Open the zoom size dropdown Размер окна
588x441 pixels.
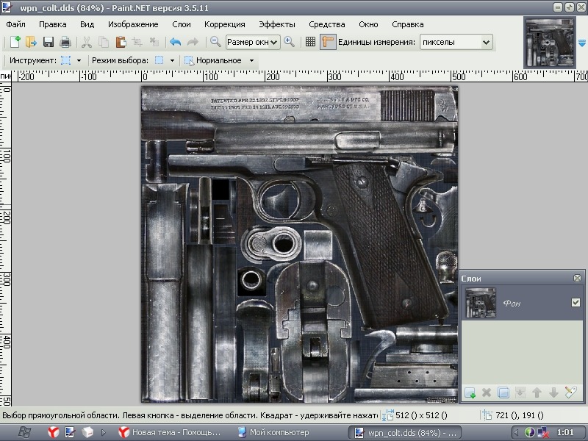(252, 42)
